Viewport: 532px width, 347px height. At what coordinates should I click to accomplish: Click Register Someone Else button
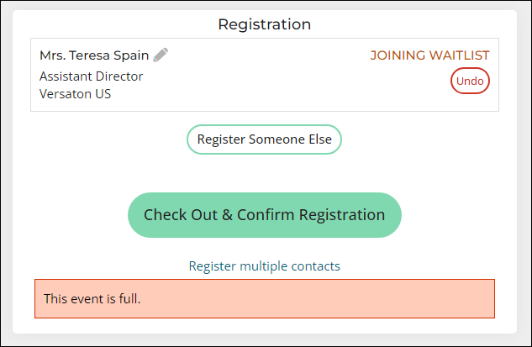[264, 139]
